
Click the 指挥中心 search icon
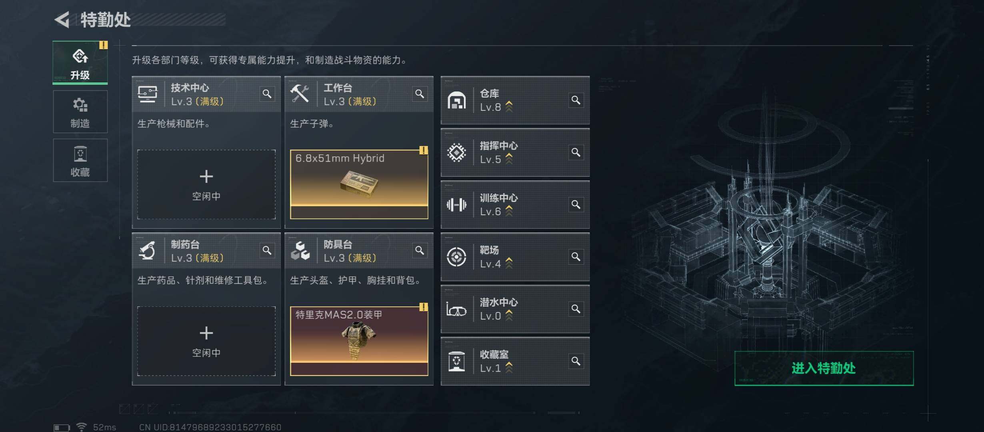pyautogui.click(x=576, y=152)
